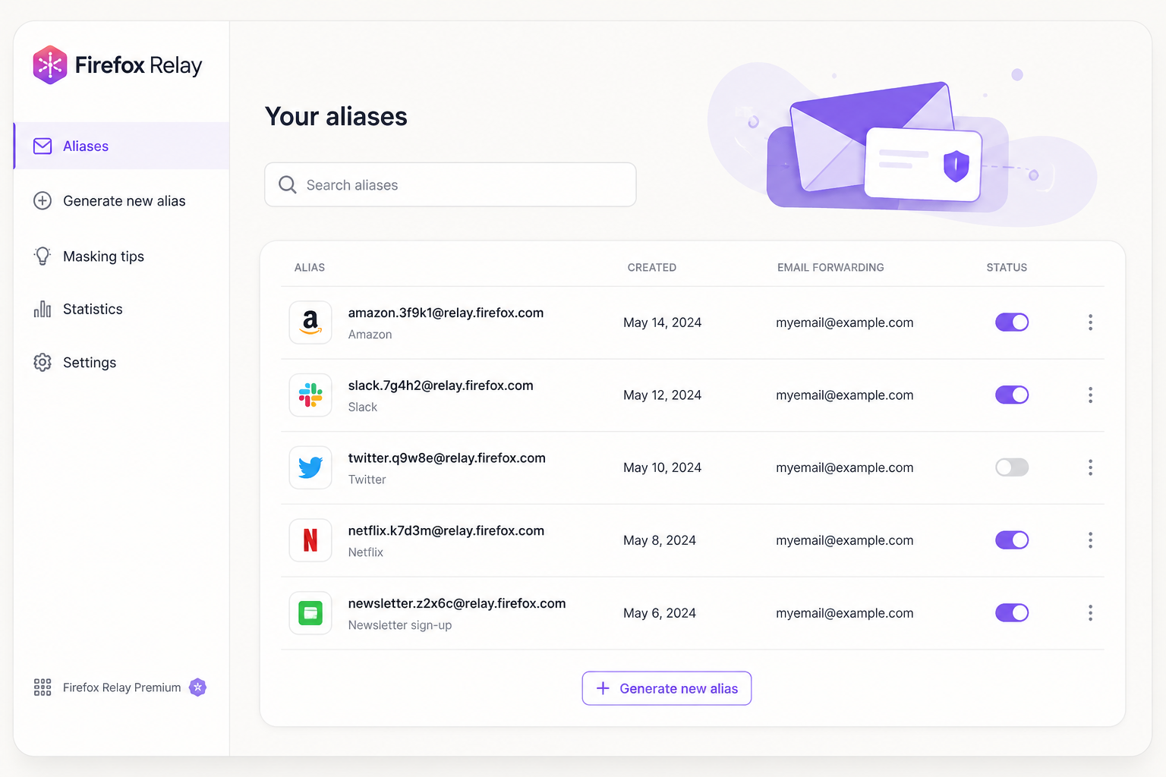
Task: Open more options for the Amazon alias
Action: pyautogui.click(x=1090, y=322)
